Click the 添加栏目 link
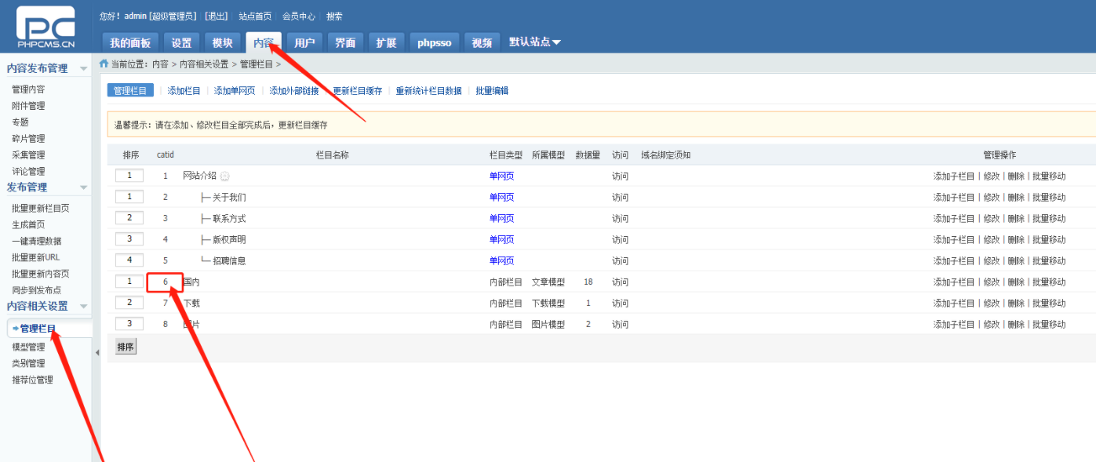 click(184, 91)
